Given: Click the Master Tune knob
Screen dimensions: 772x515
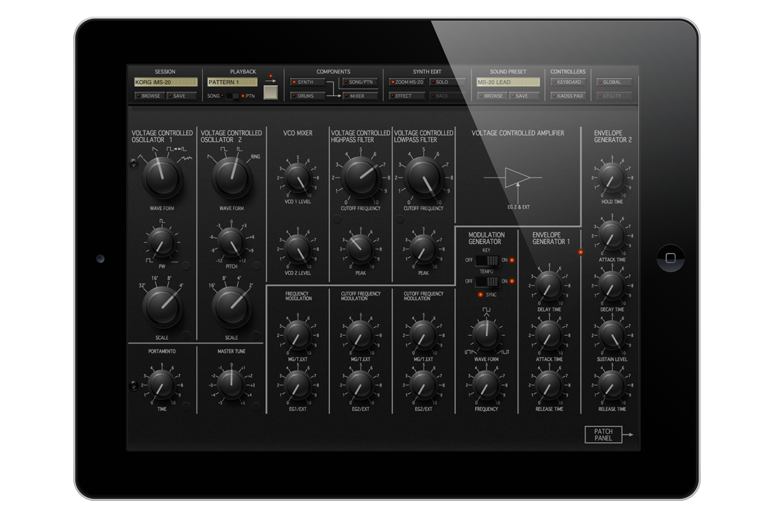Looking at the screenshot, I should click(x=232, y=384).
